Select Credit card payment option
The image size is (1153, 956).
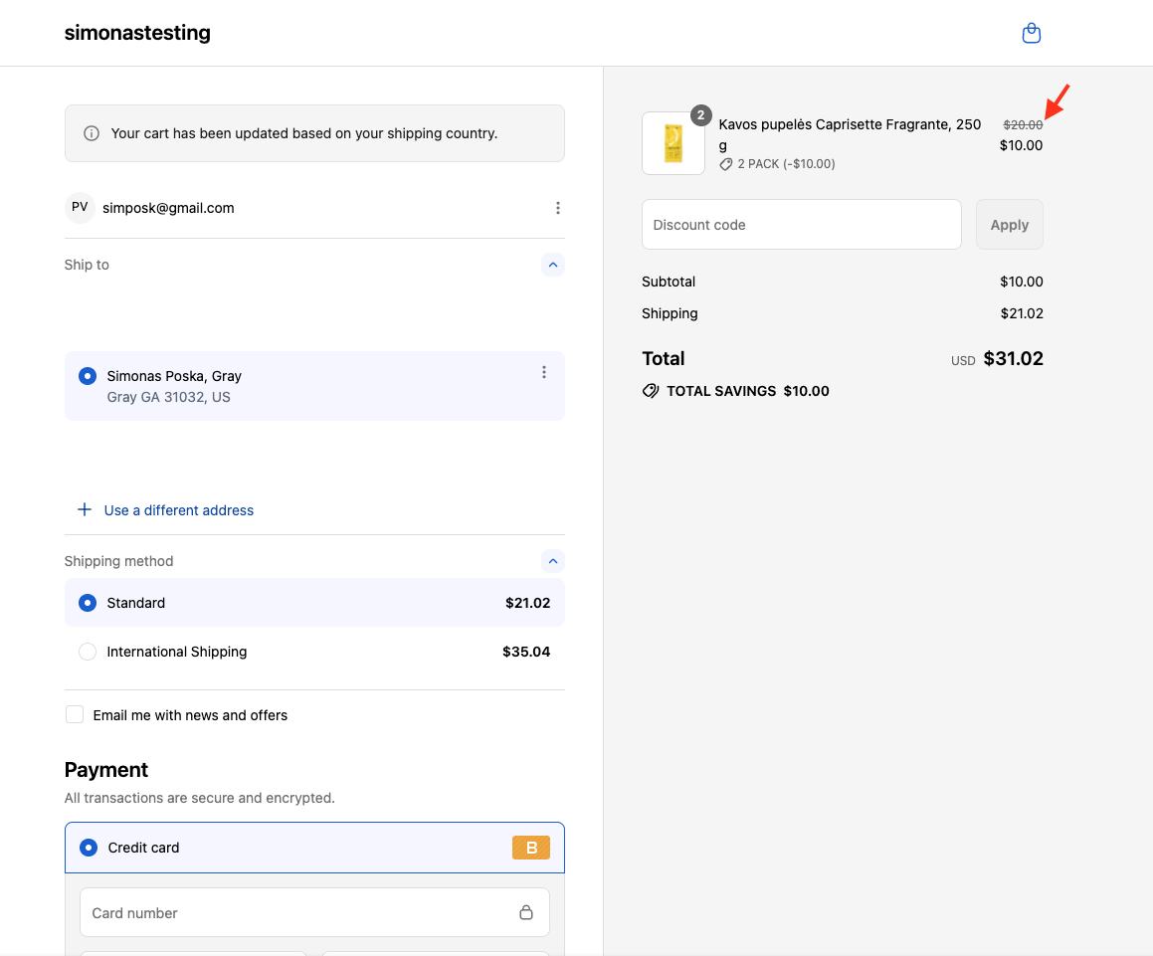click(89, 848)
